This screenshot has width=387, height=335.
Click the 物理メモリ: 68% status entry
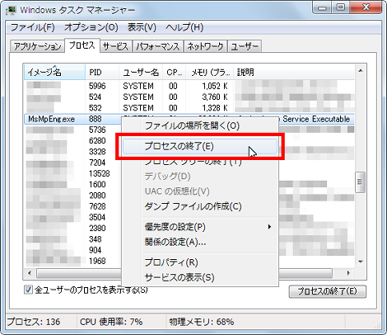click(202, 322)
